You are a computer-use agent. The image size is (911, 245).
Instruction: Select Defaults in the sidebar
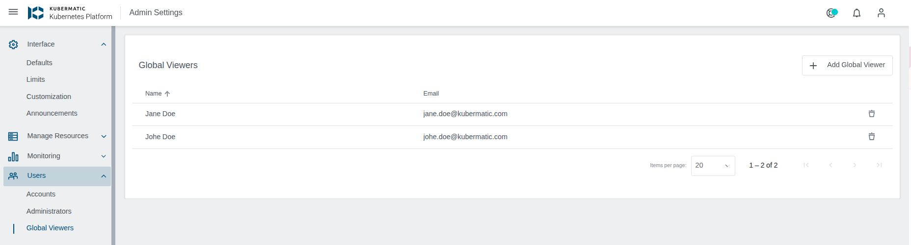[39, 63]
